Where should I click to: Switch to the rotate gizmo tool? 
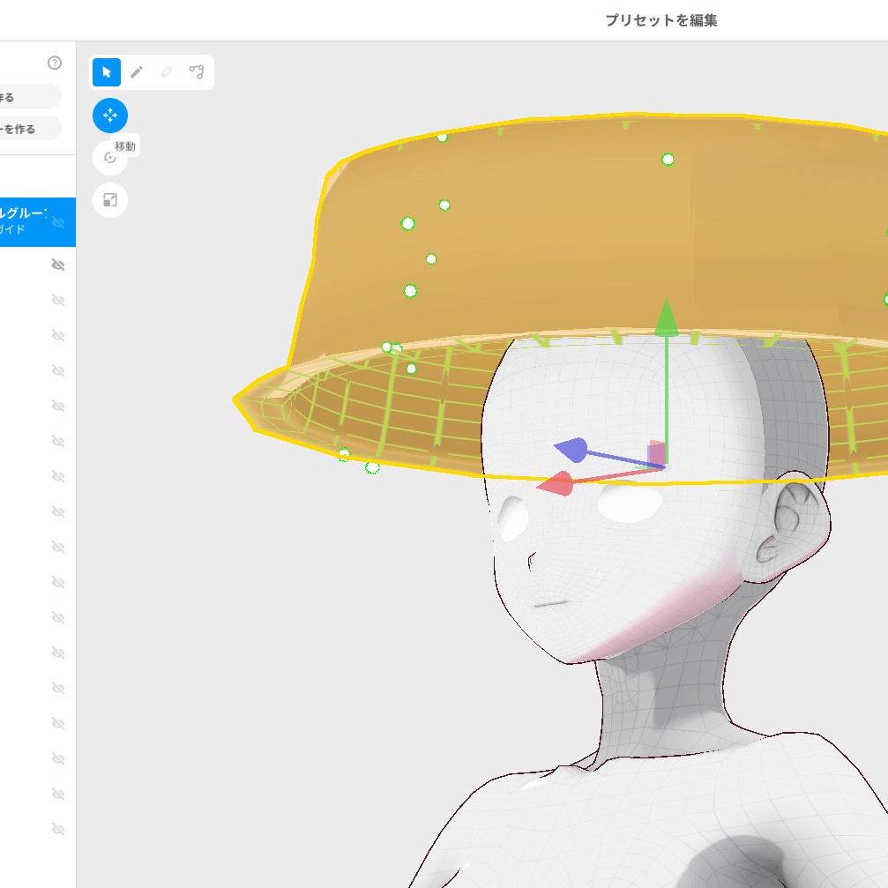(x=110, y=158)
